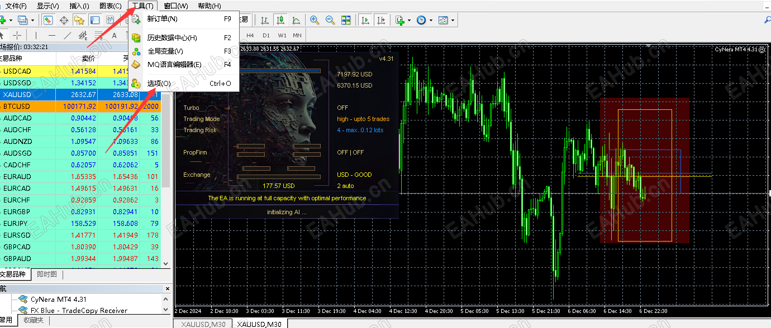Toggle bar chart display mode
771x328 pixels.
point(265,20)
